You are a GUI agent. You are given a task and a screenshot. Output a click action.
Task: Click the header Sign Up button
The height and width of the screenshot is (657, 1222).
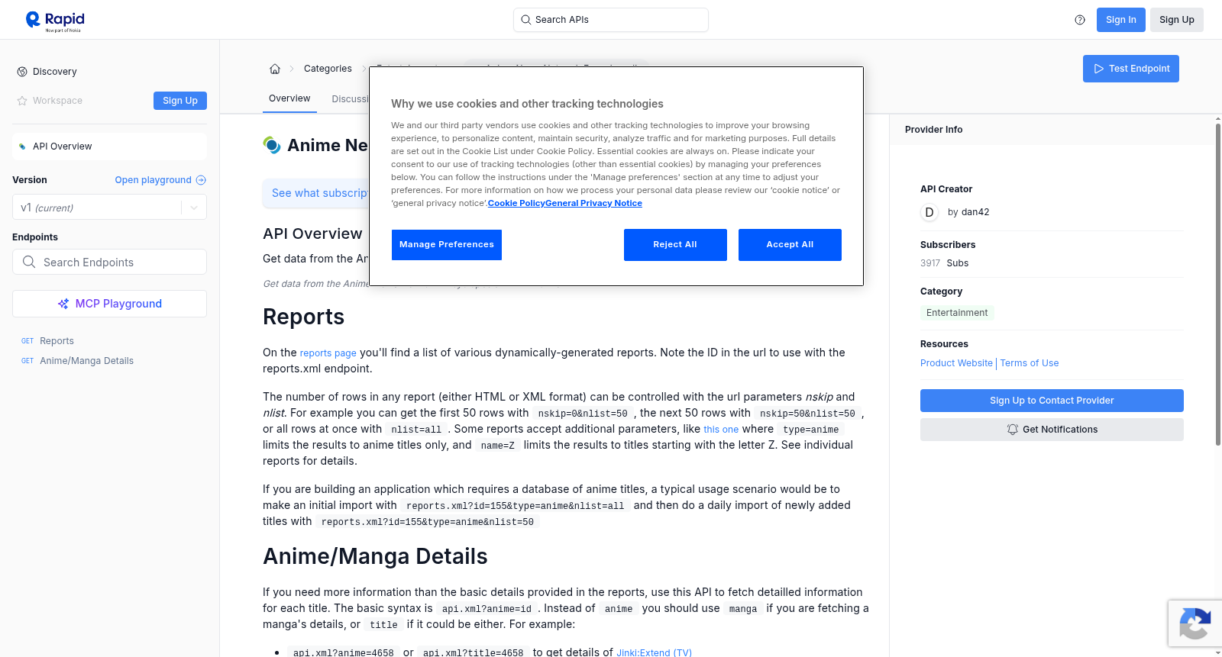1177,20
